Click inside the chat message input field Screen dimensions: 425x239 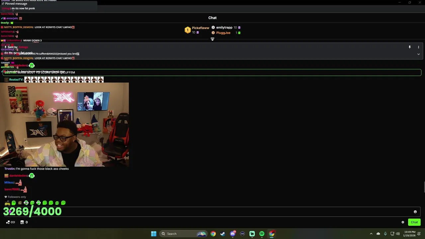pyautogui.click(x=212, y=212)
